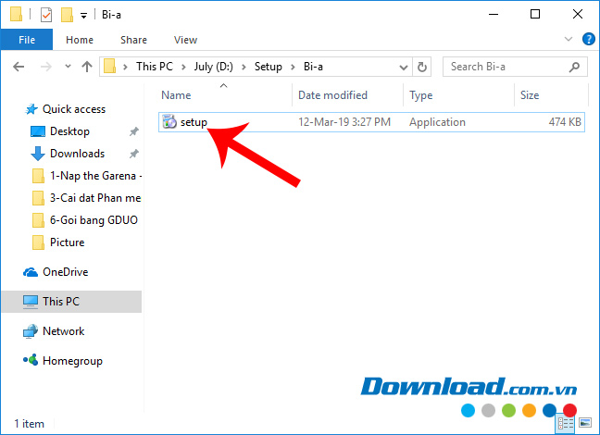
Task: Click the Homegroup spheres icon
Action: point(31,360)
